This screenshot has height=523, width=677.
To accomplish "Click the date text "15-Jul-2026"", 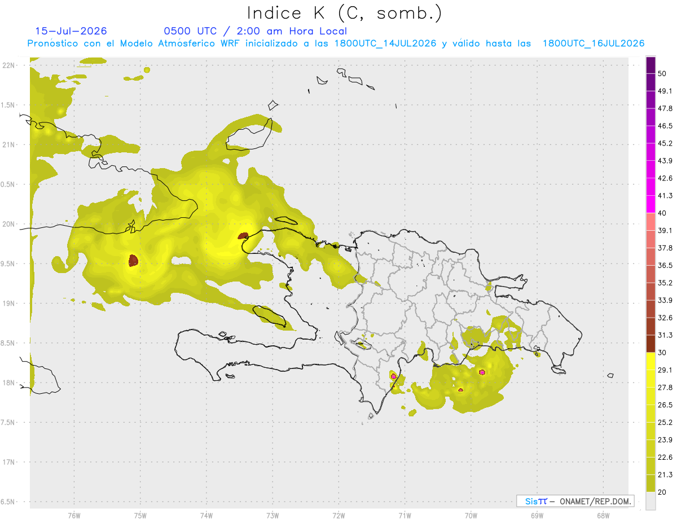I will pos(71,31).
